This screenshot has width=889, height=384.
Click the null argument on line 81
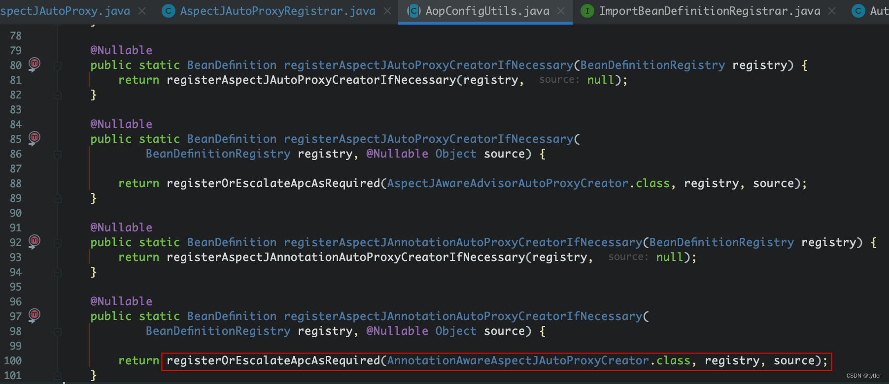tap(600, 80)
